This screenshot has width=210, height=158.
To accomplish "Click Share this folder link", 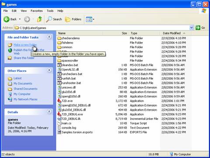I will tap(24, 58).
